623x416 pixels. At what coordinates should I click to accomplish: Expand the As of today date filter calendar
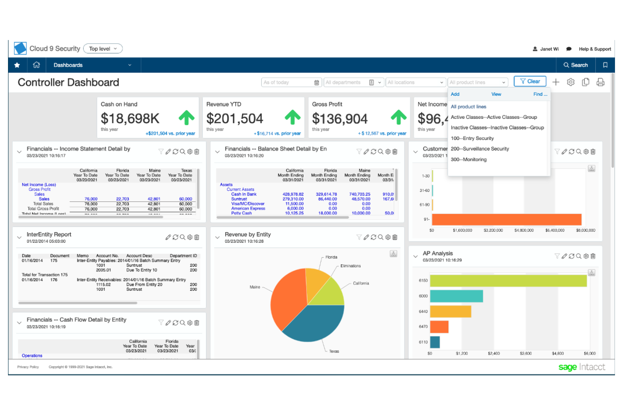[317, 82]
